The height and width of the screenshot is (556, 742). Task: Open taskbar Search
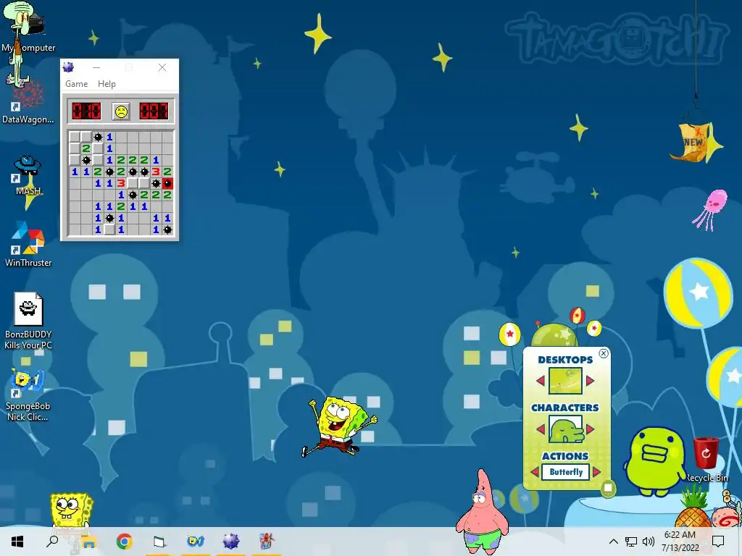[x=52, y=542]
